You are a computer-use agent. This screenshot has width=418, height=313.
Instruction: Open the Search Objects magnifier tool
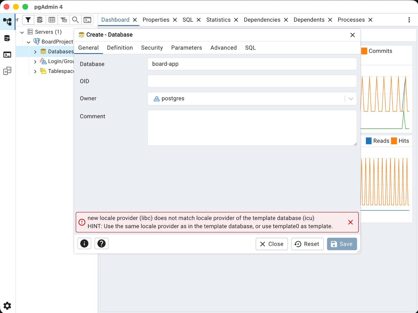(75, 20)
